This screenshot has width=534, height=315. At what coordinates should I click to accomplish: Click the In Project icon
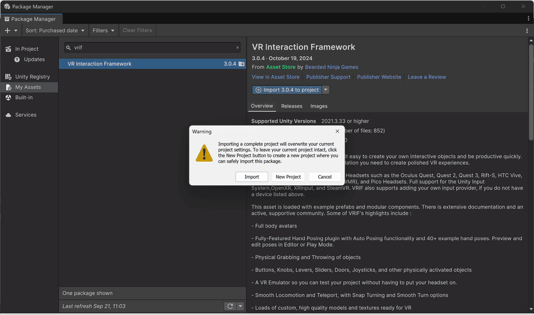[8, 49]
